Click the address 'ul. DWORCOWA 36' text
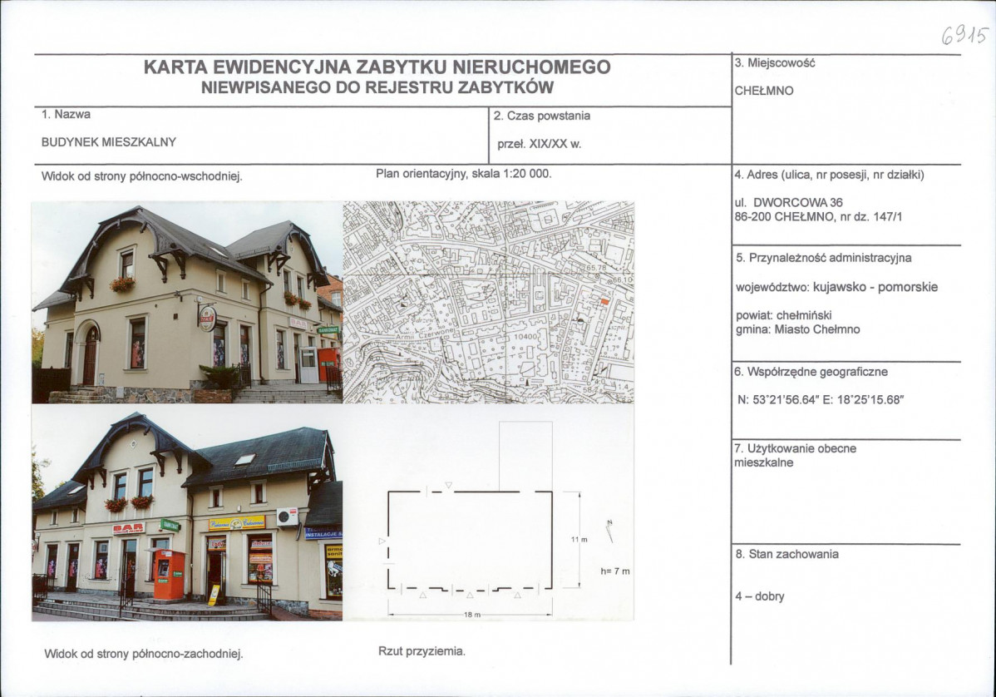 coord(788,203)
